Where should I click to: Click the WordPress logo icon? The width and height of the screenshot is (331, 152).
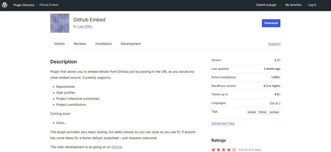click(5, 5)
